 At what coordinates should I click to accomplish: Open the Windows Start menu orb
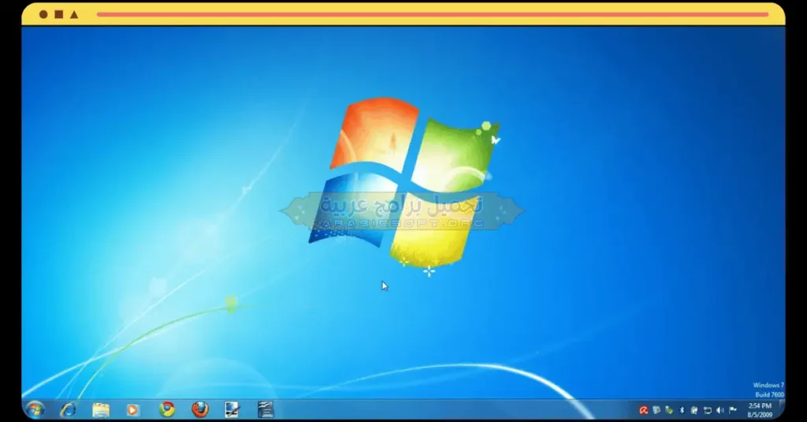[35, 409]
